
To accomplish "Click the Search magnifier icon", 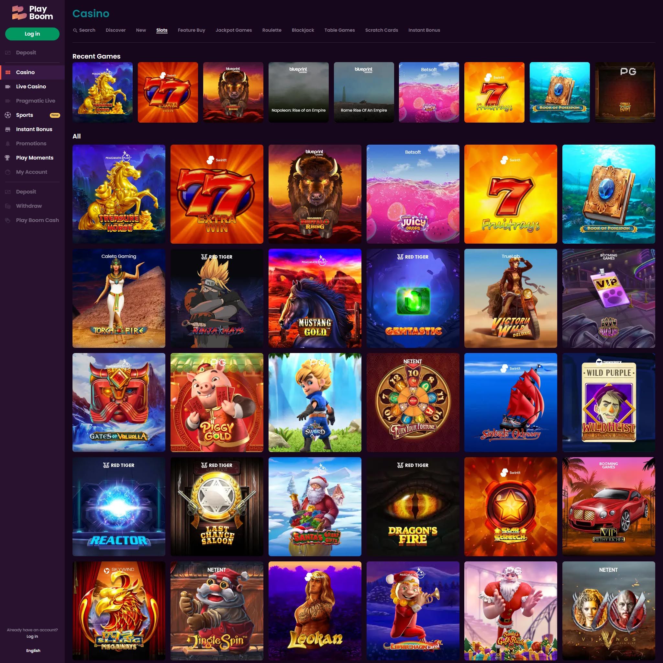I will [x=75, y=30].
